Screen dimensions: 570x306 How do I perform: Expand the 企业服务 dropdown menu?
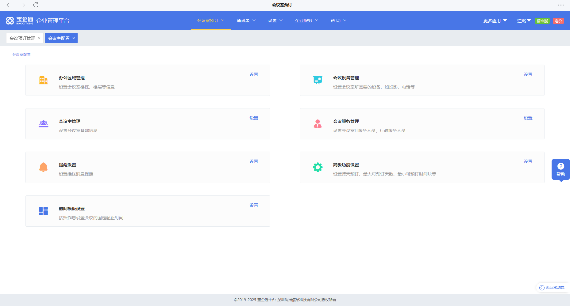(x=306, y=21)
